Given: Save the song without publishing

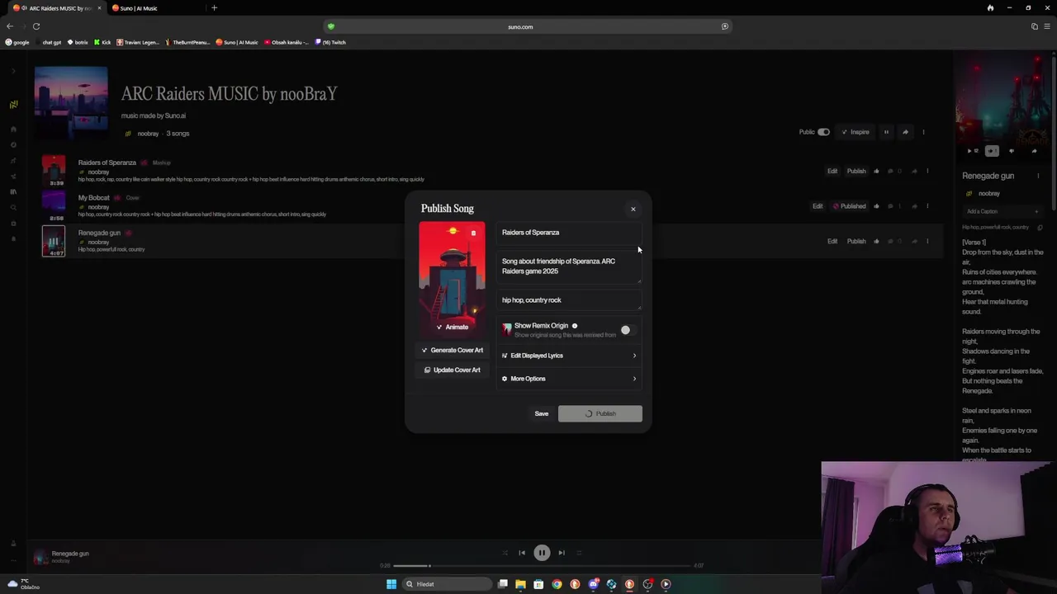Looking at the screenshot, I should (x=542, y=414).
